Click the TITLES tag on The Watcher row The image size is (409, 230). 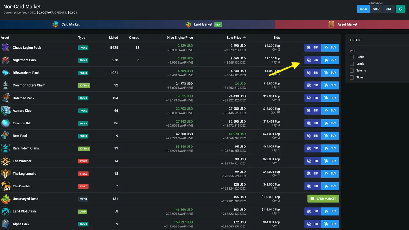point(83,161)
